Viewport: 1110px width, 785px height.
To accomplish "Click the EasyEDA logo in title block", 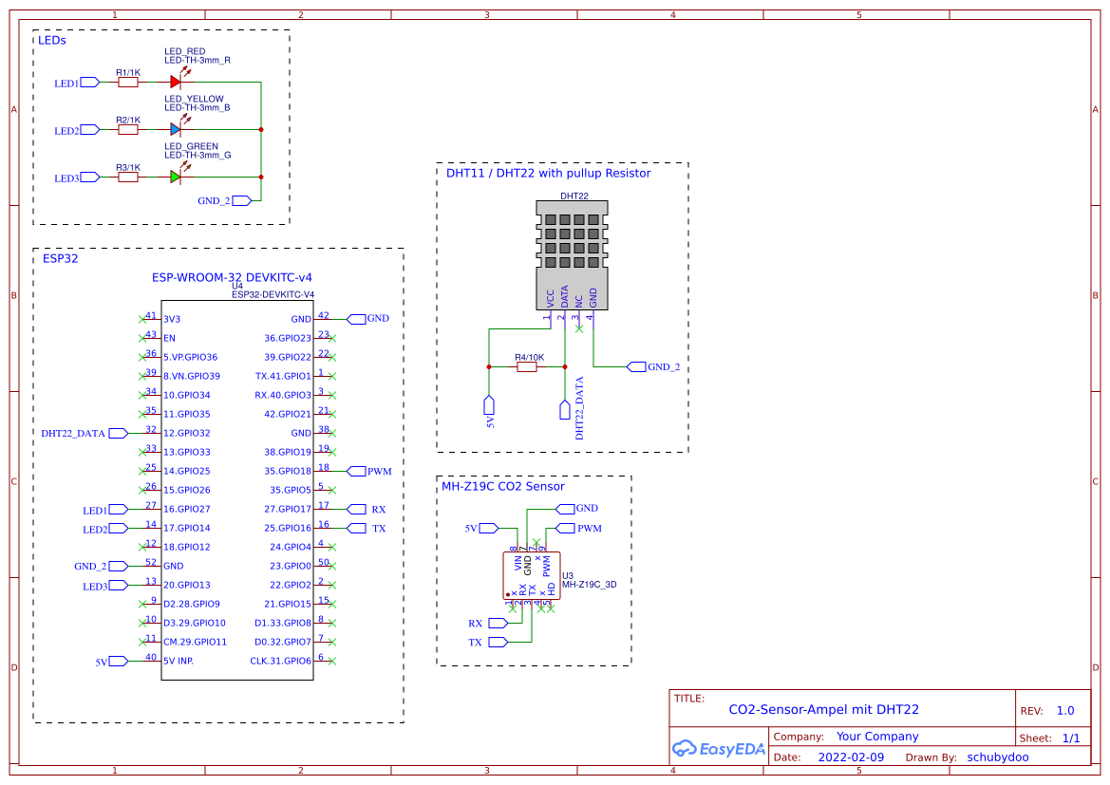I will click(x=719, y=749).
